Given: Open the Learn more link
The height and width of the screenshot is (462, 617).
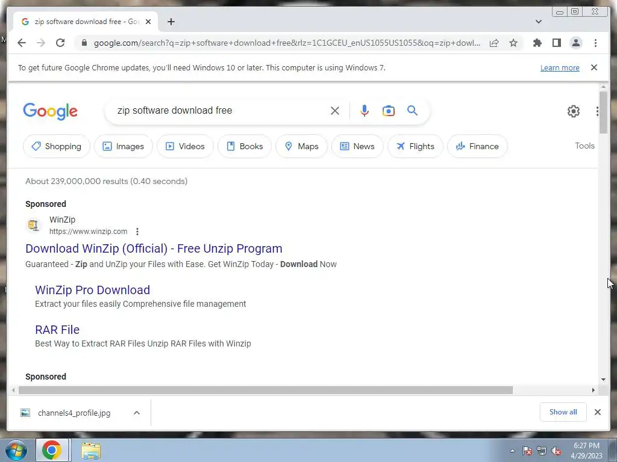Looking at the screenshot, I should coord(560,67).
